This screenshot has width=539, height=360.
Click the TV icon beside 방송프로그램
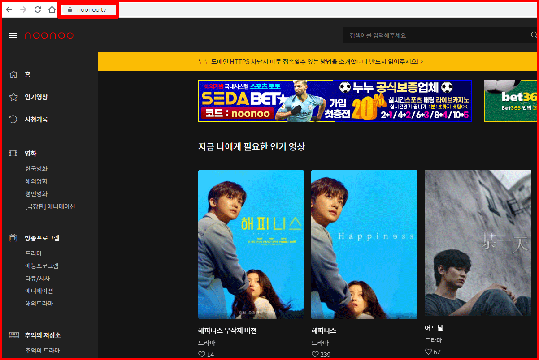pos(13,238)
